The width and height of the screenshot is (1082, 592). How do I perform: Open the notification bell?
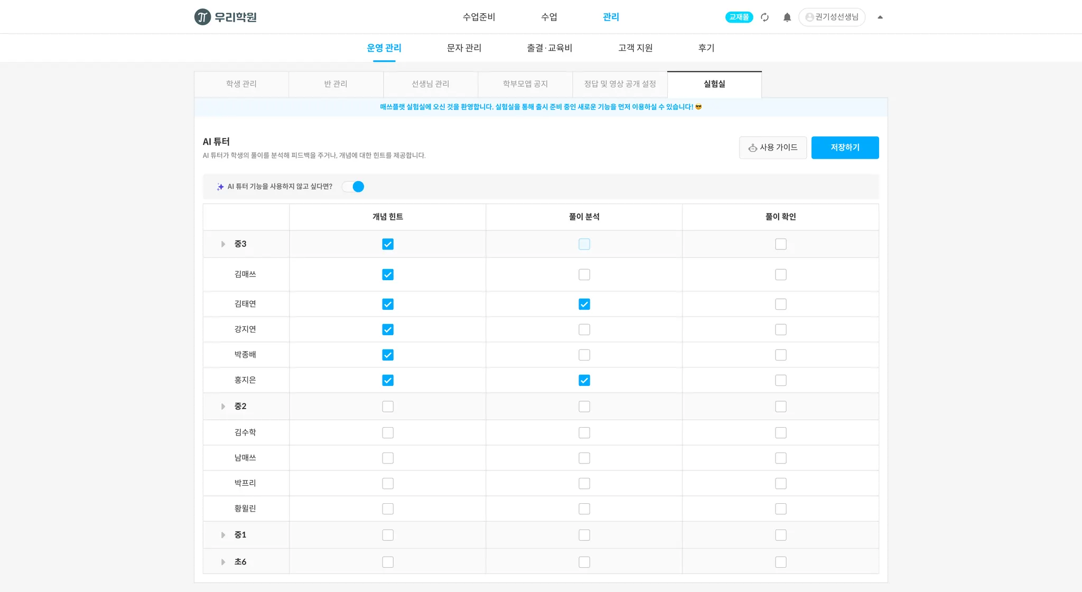click(787, 17)
